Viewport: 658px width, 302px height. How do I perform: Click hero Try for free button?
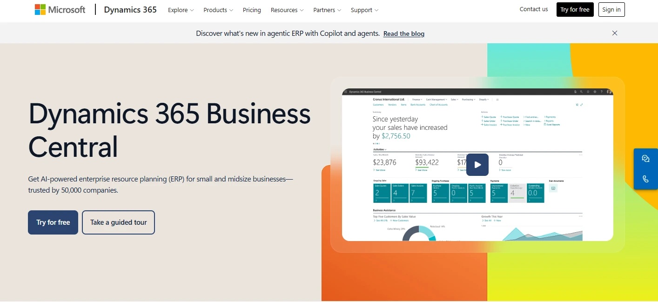click(53, 222)
